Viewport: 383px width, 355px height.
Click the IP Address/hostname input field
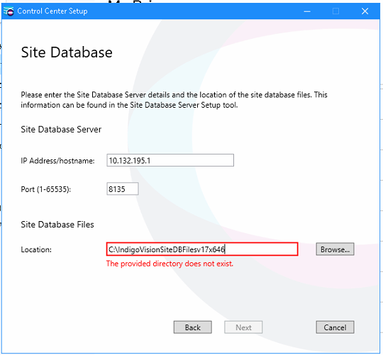pyautogui.click(x=170, y=160)
